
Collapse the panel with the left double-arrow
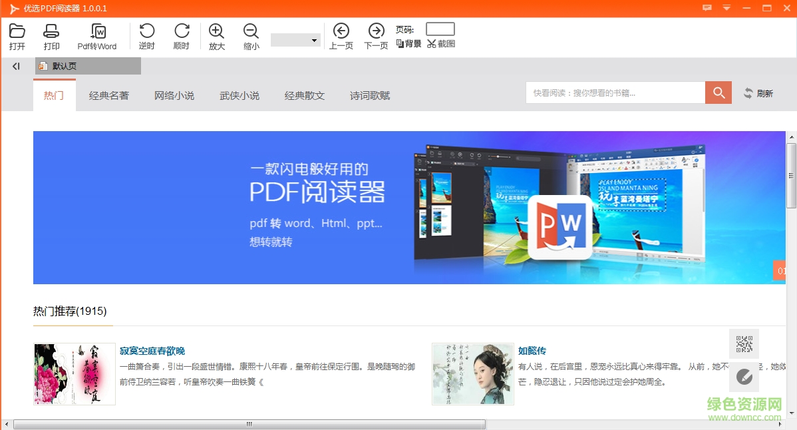(15, 65)
